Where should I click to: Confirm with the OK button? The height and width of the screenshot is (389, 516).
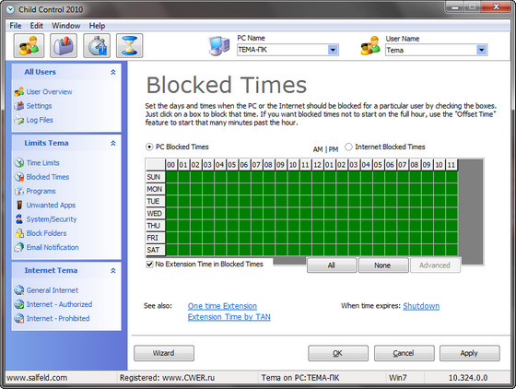tap(337, 353)
